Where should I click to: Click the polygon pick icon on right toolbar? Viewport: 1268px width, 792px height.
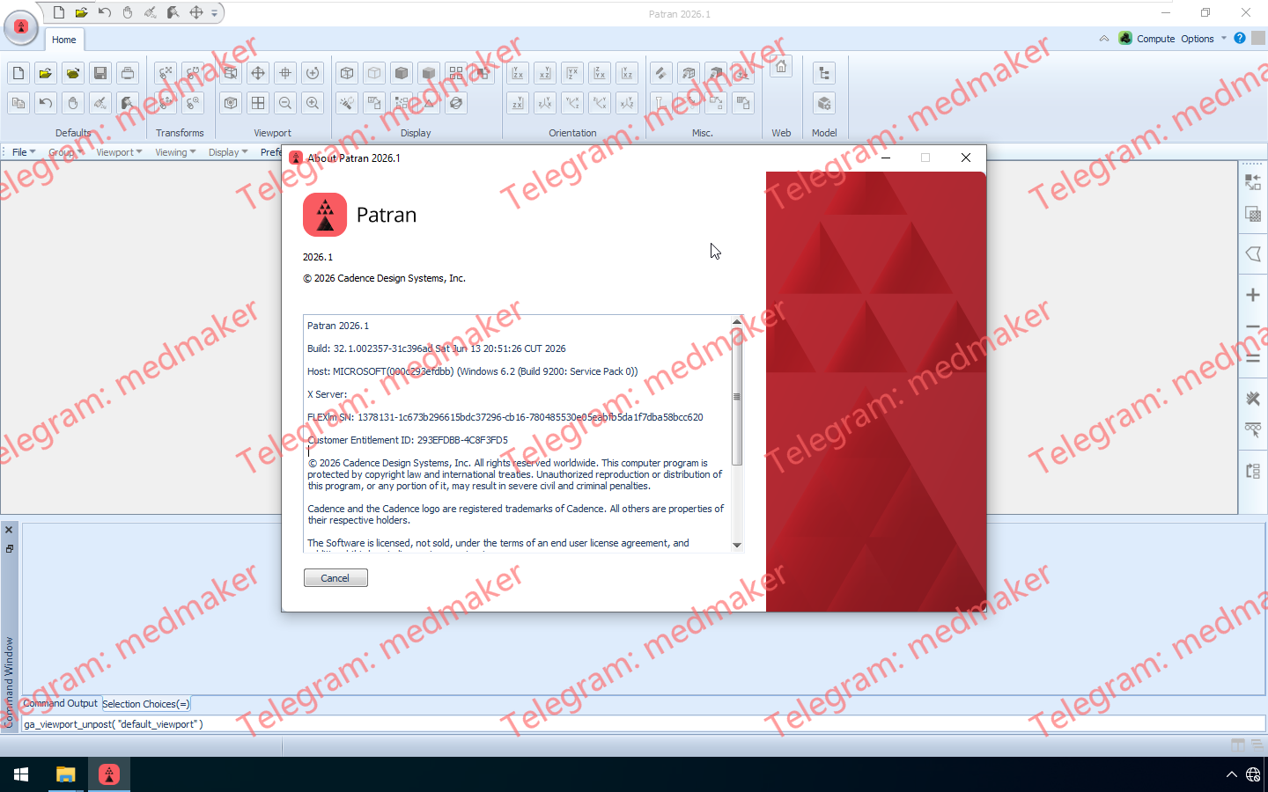(x=1253, y=254)
